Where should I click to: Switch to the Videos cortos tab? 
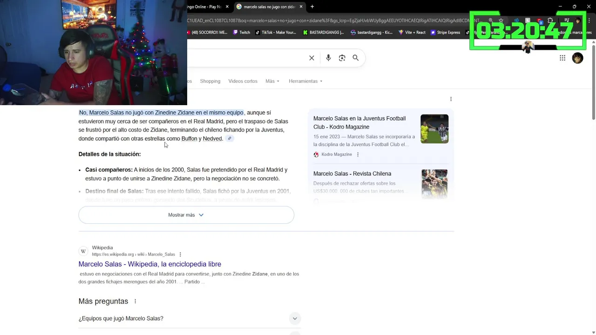coord(243,81)
